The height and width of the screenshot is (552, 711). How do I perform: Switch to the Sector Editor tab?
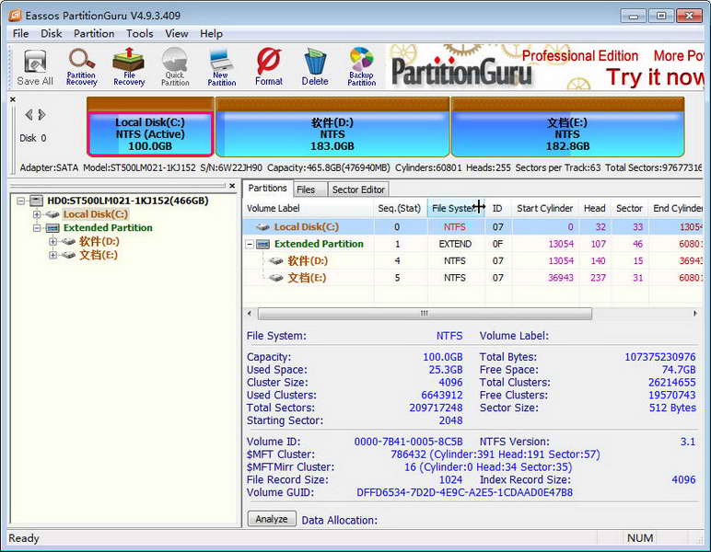[358, 190]
